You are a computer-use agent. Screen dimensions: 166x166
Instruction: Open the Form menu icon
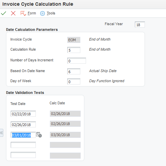point(23,13)
